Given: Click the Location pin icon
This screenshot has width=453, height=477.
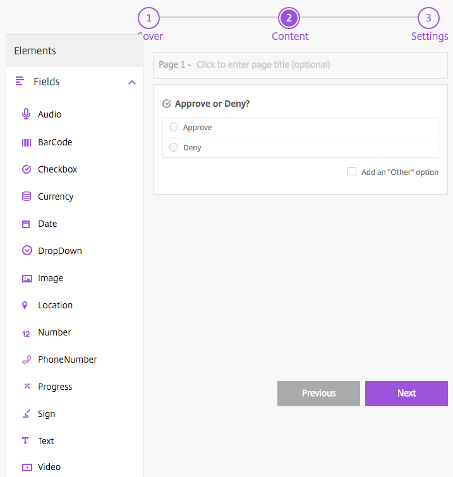Looking at the screenshot, I should pyautogui.click(x=25, y=305).
